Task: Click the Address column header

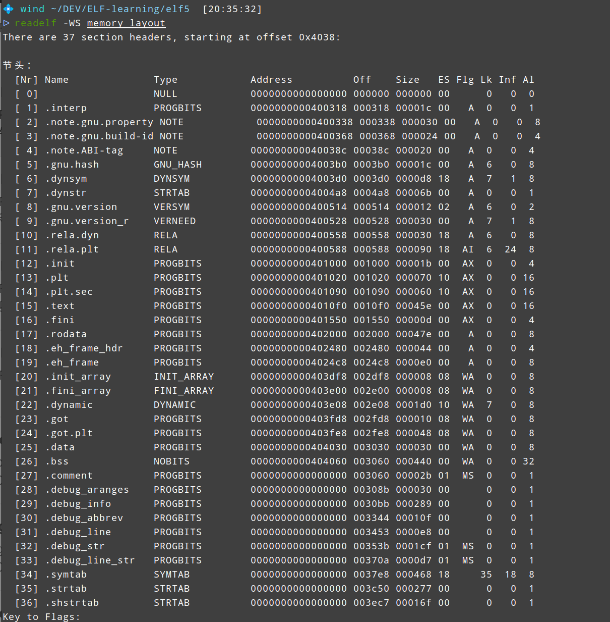Action: tap(271, 80)
